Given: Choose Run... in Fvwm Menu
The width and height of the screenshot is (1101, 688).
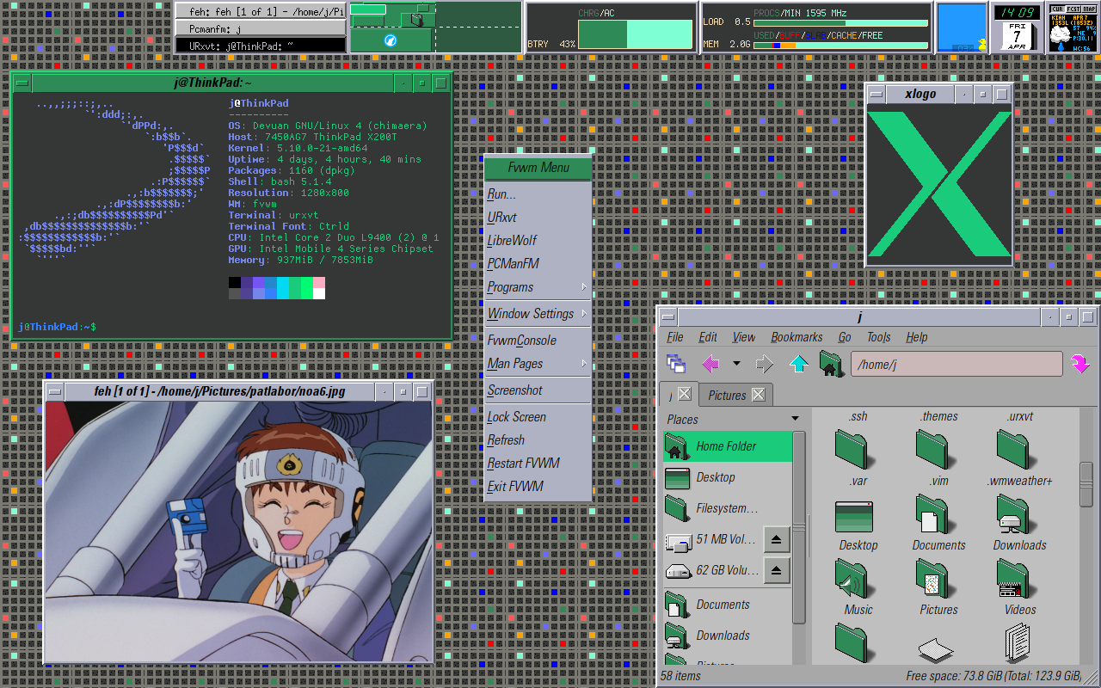Looking at the screenshot, I should click(x=538, y=194).
